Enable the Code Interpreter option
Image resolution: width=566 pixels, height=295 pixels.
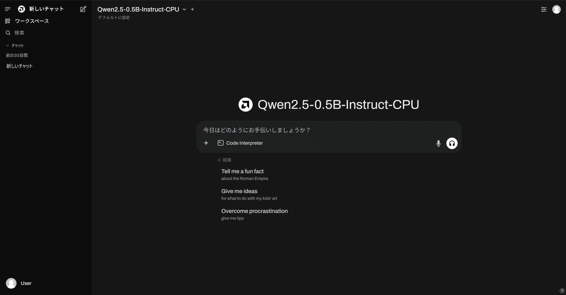click(x=240, y=143)
